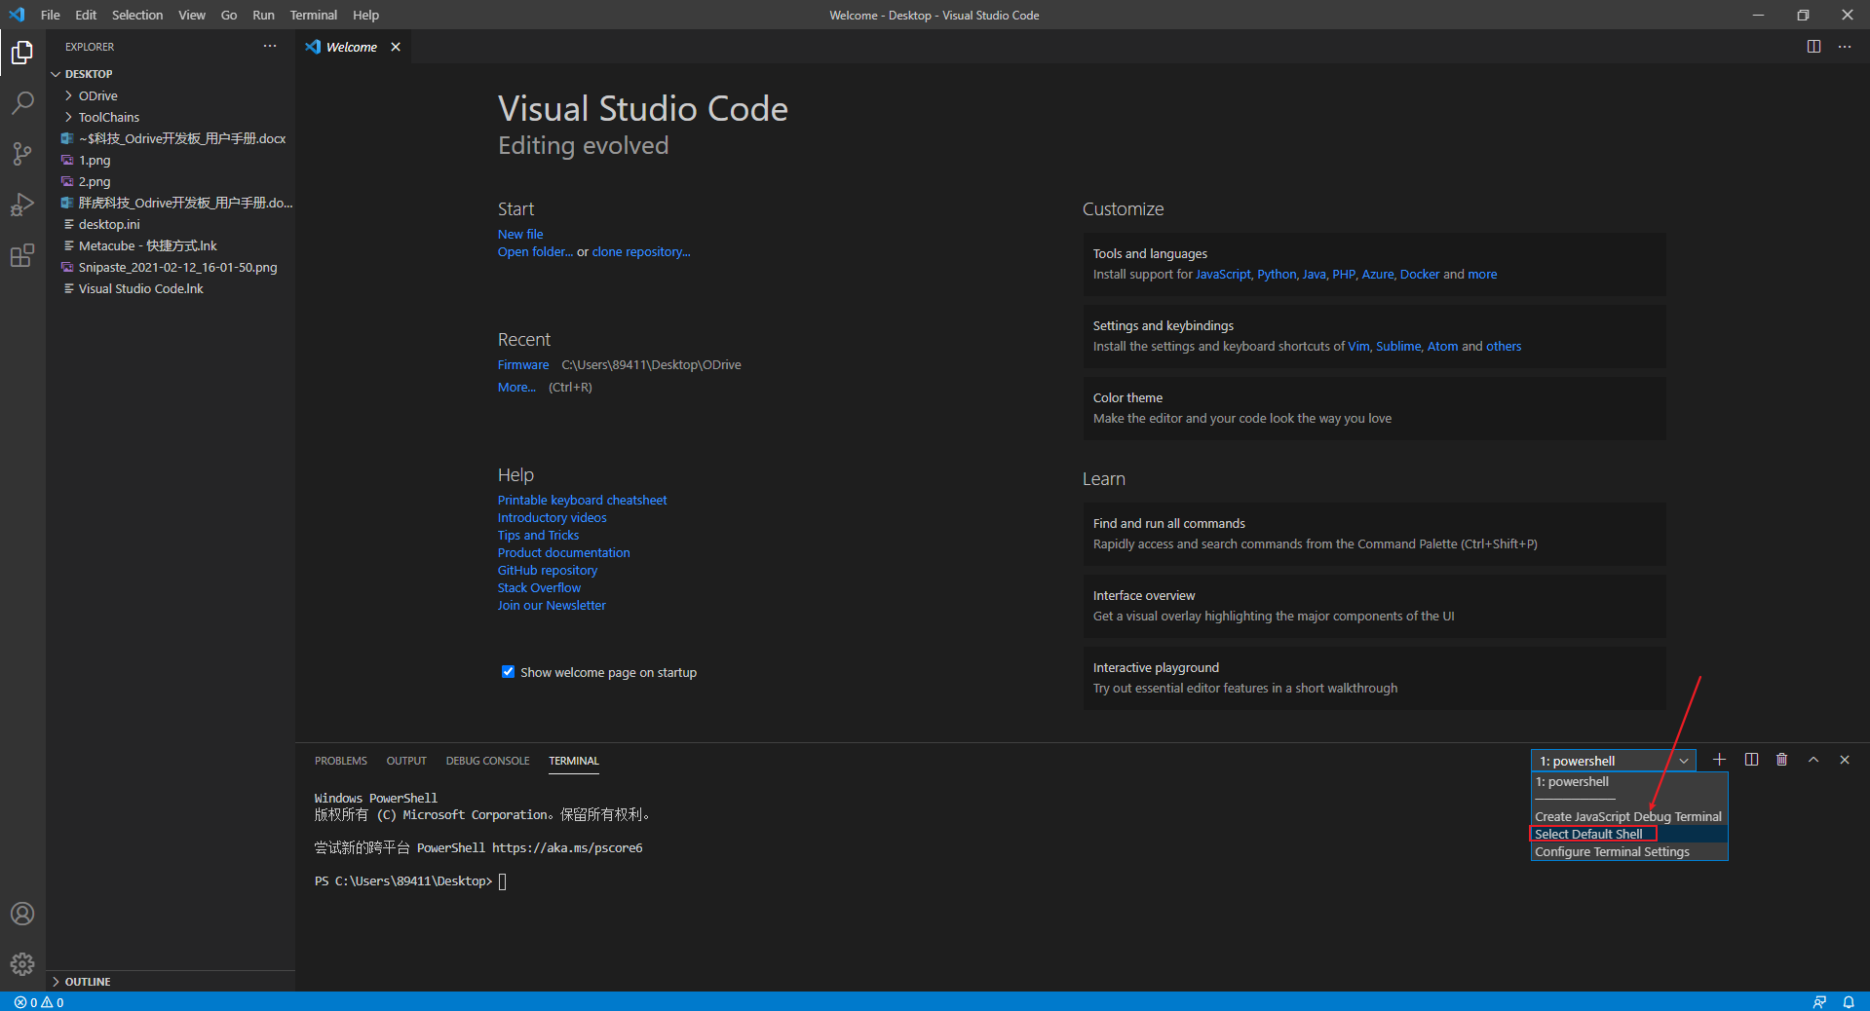Expand the OUTLINE section
This screenshot has height=1011, width=1870.
click(x=171, y=982)
